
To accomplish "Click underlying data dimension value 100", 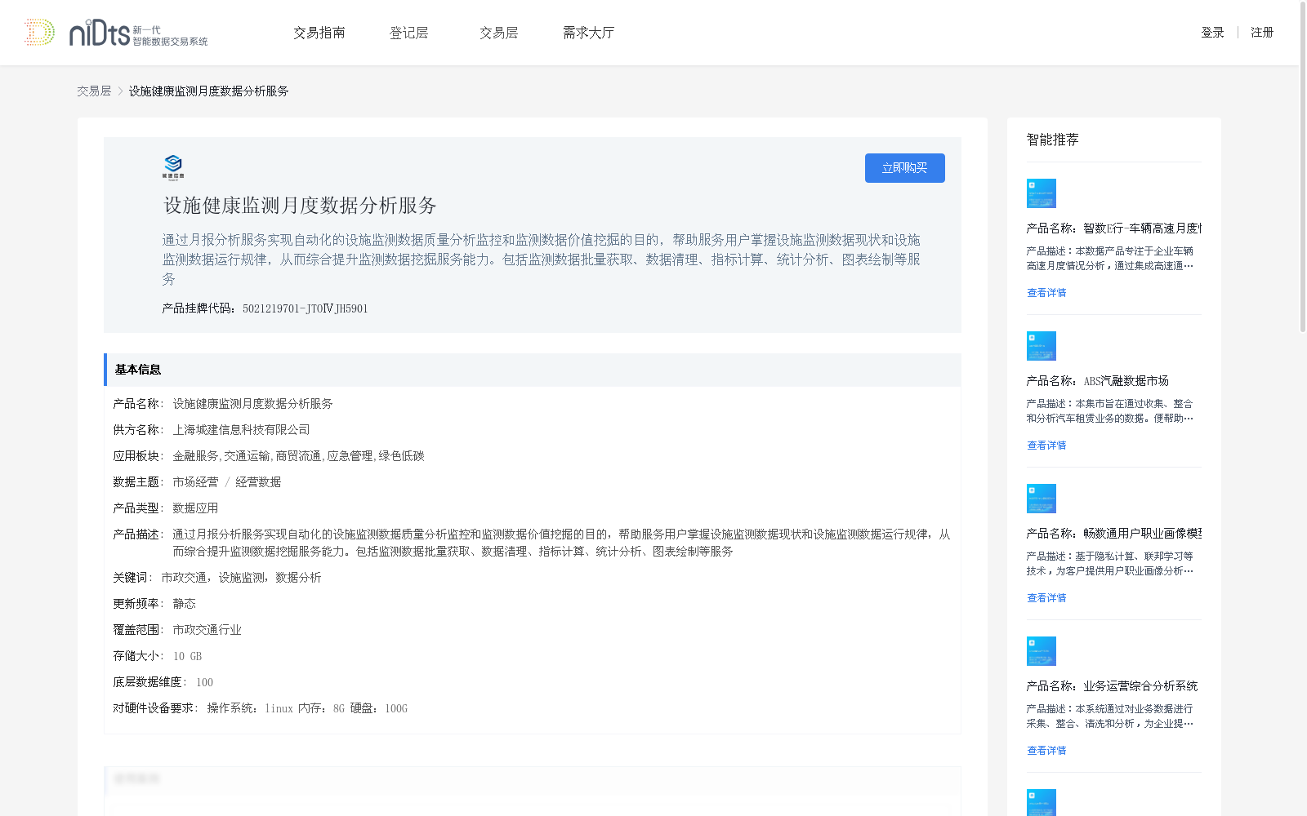I will [204, 682].
